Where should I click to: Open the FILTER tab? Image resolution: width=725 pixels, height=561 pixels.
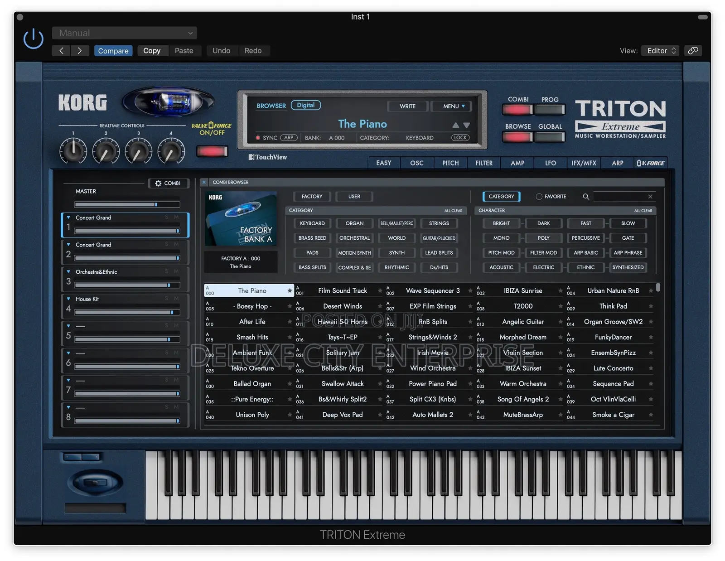pyautogui.click(x=484, y=163)
